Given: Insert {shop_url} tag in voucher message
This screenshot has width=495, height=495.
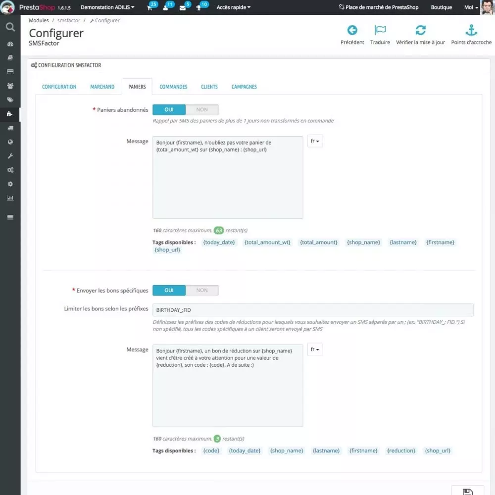Looking at the screenshot, I should click(438, 450).
